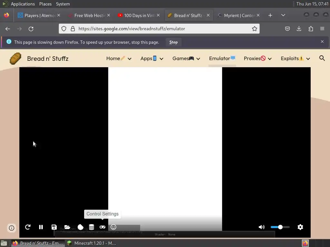The width and height of the screenshot is (330, 247).
Task: Expand the Games dropdown chevron
Action: [x=198, y=59]
